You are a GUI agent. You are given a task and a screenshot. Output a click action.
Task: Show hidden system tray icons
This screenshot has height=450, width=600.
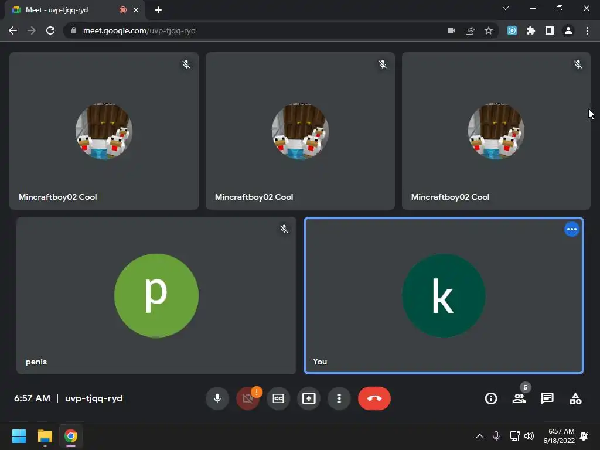[x=479, y=436]
